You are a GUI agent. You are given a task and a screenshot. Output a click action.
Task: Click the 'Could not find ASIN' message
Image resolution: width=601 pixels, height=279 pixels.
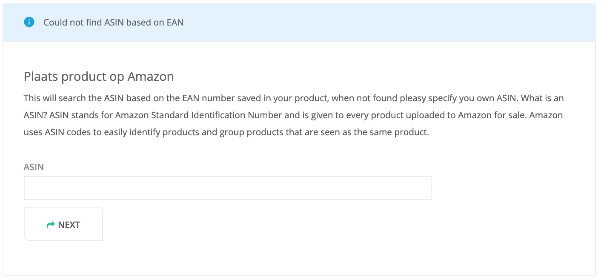[x=113, y=22]
